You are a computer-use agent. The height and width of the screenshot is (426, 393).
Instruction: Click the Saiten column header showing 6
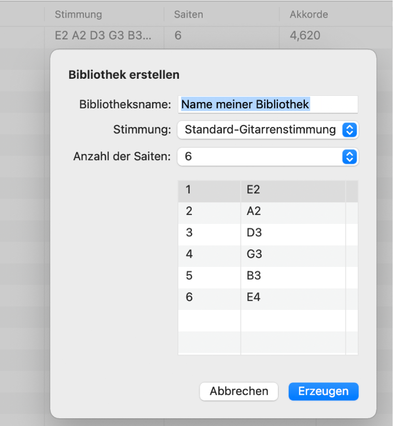point(188,14)
